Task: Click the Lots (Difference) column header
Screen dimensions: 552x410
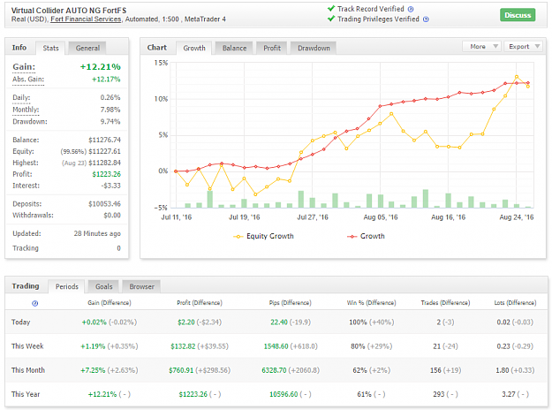Action: tap(516, 303)
